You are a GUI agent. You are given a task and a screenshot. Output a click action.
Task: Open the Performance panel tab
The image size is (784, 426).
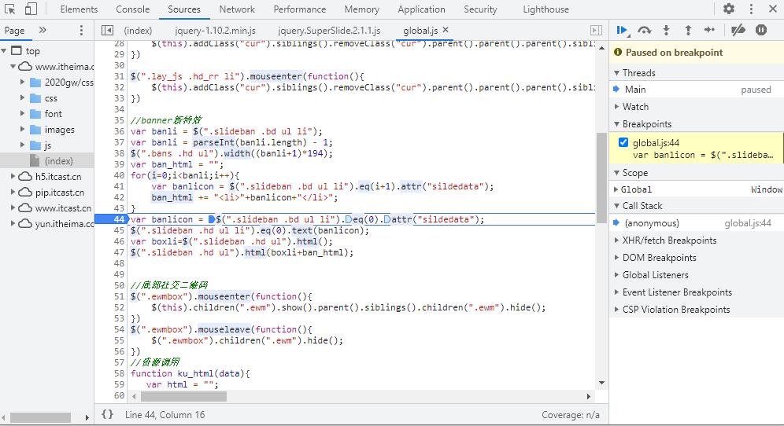[x=299, y=9]
